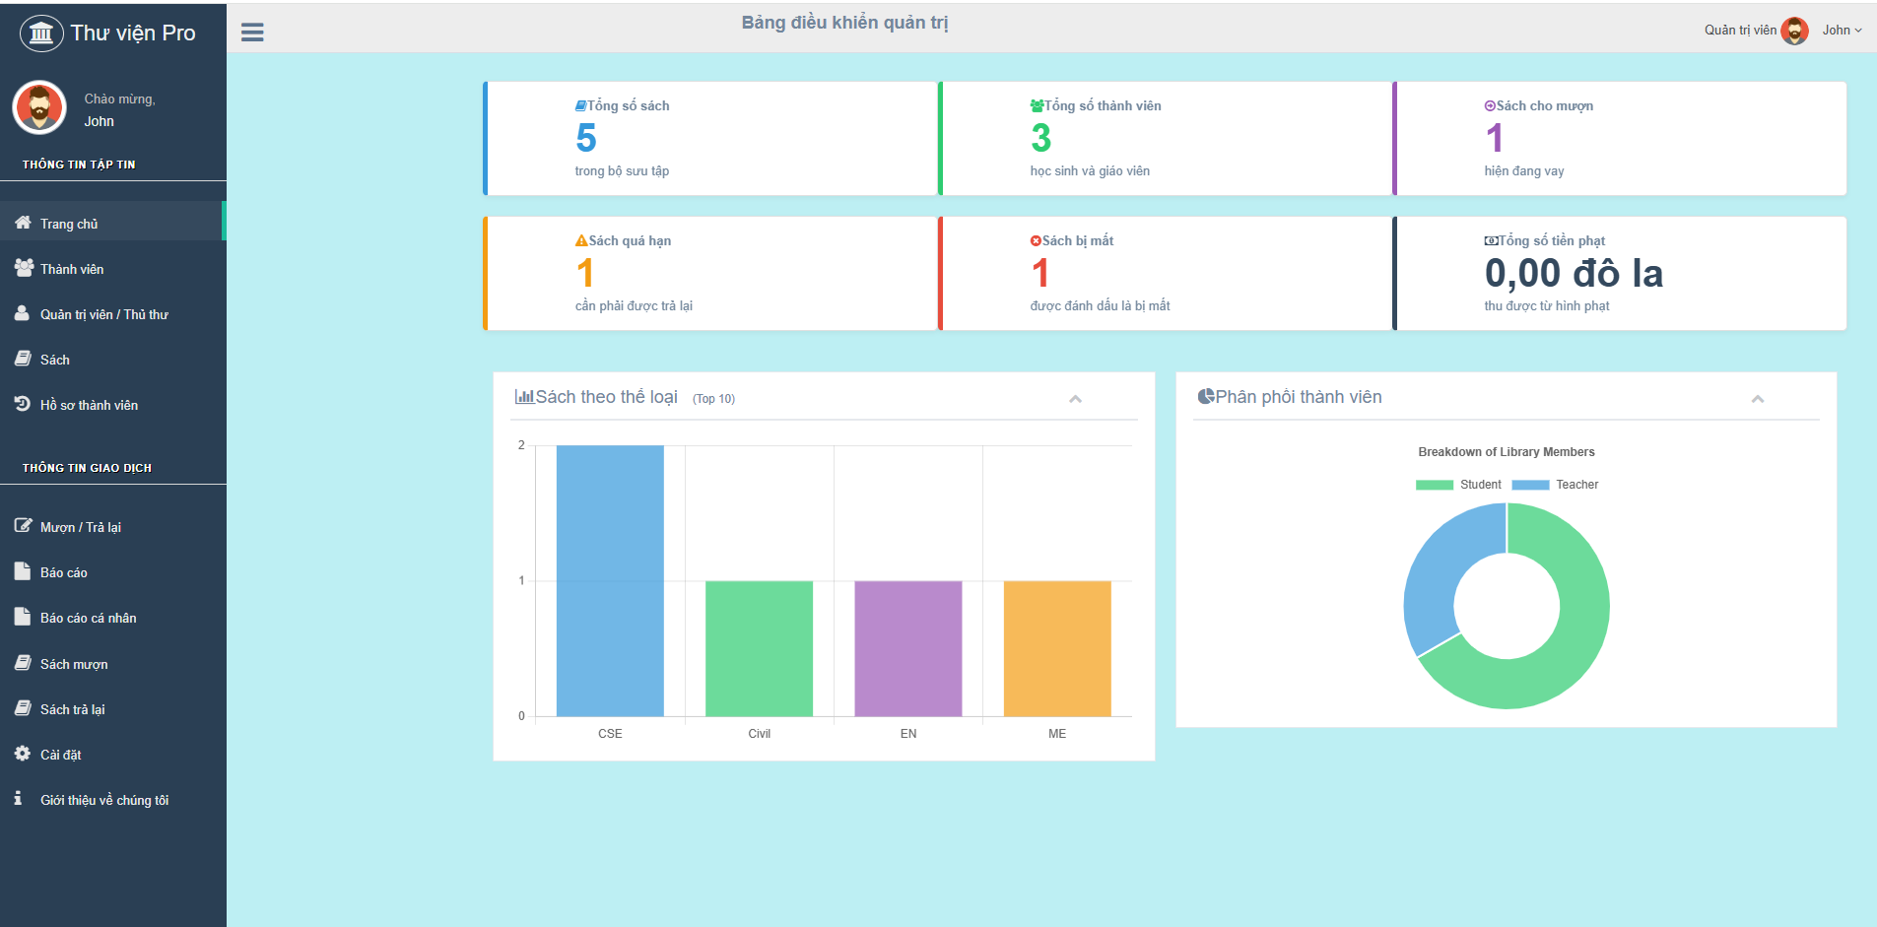Screen dimensions: 1877x927
Task: Go to Quản trị viên / Thủ thư
Action: (x=103, y=314)
